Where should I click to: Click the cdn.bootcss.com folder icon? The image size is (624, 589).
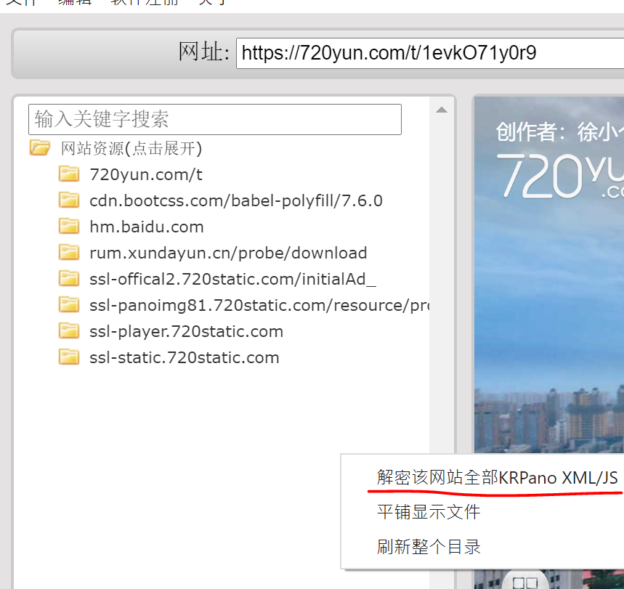point(69,200)
